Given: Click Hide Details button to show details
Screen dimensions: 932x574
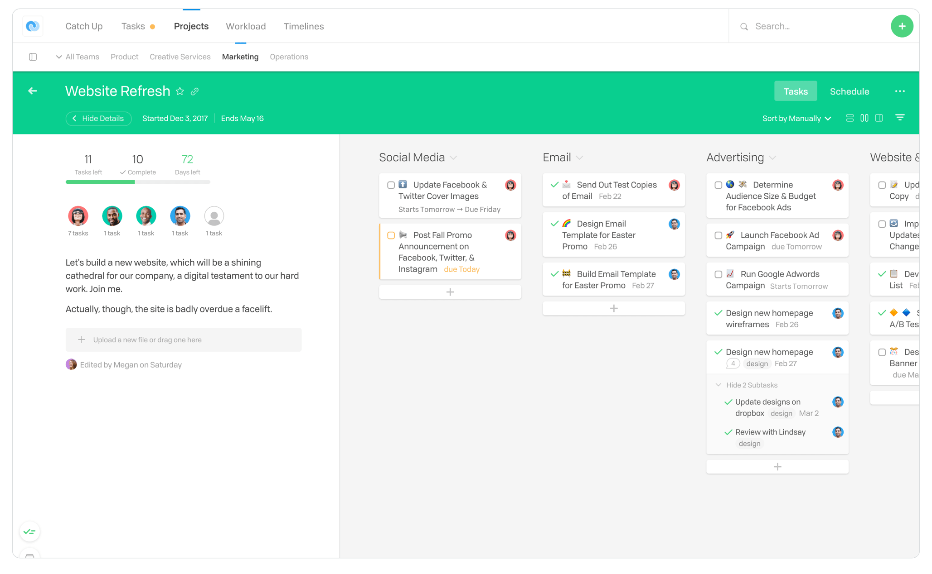Looking at the screenshot, I should point(98,119).
